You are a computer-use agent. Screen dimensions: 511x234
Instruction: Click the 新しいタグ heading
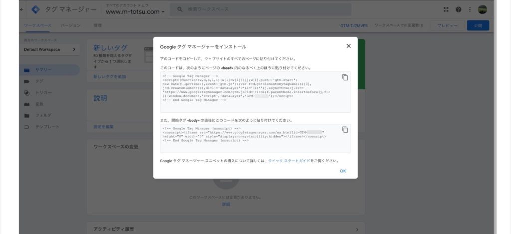(x=110, y=48)
